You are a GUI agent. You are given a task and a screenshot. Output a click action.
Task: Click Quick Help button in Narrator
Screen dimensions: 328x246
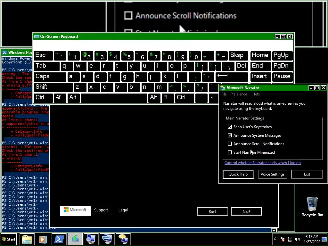click(x=238, y=174)
